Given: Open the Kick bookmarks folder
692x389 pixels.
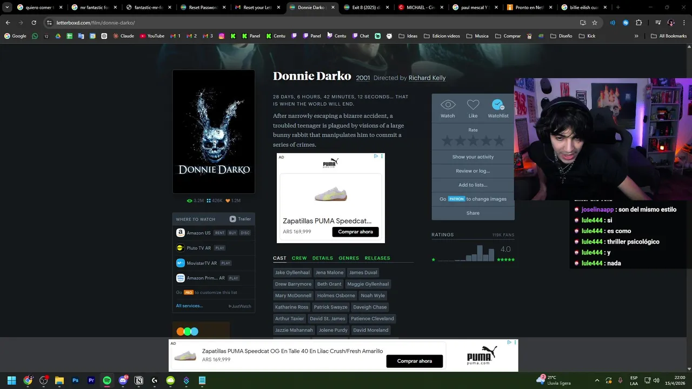Looking at the screenshot, I should pos(587,36).
